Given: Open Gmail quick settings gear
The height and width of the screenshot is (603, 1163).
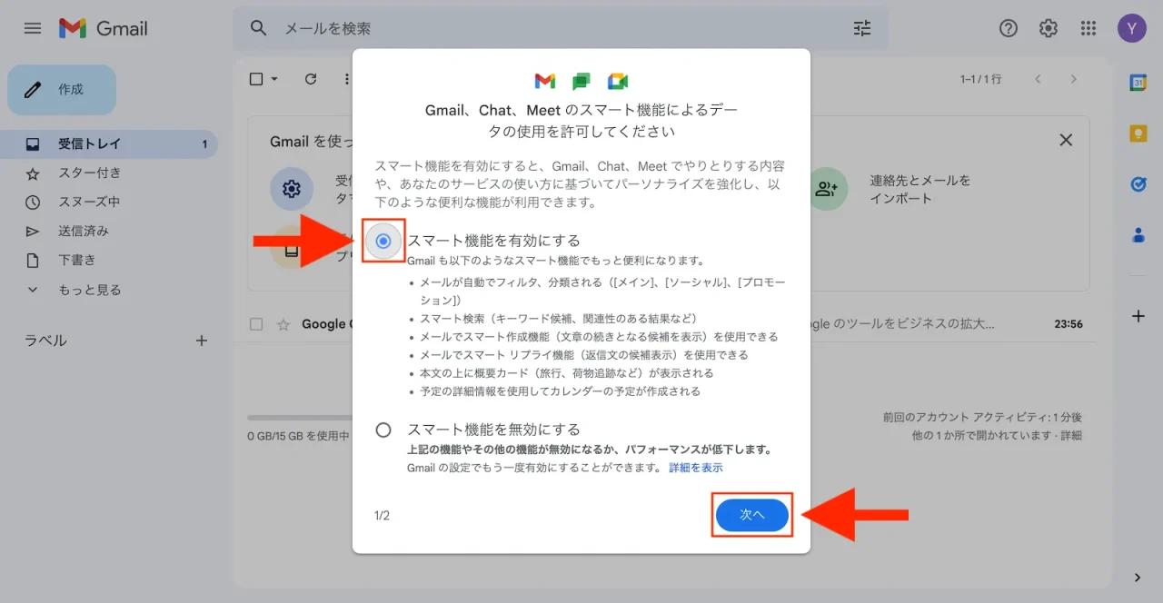Looking at the screenshot, I should pyautogui.click(x=1048, y=28).
